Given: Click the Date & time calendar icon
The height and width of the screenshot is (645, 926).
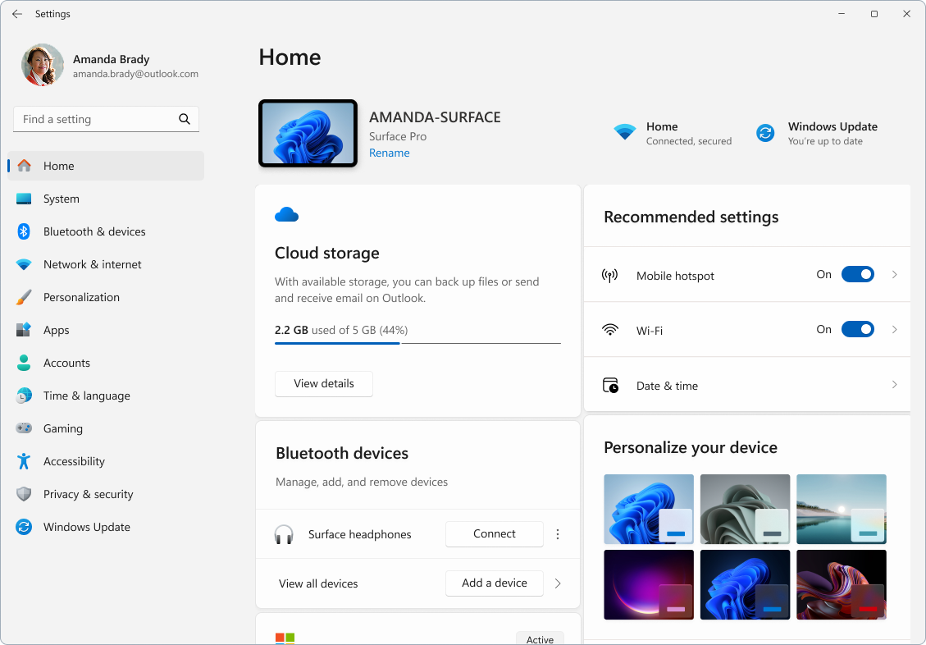Looking at the screenshot, I should pyautogui.click(x=610, y=386).
